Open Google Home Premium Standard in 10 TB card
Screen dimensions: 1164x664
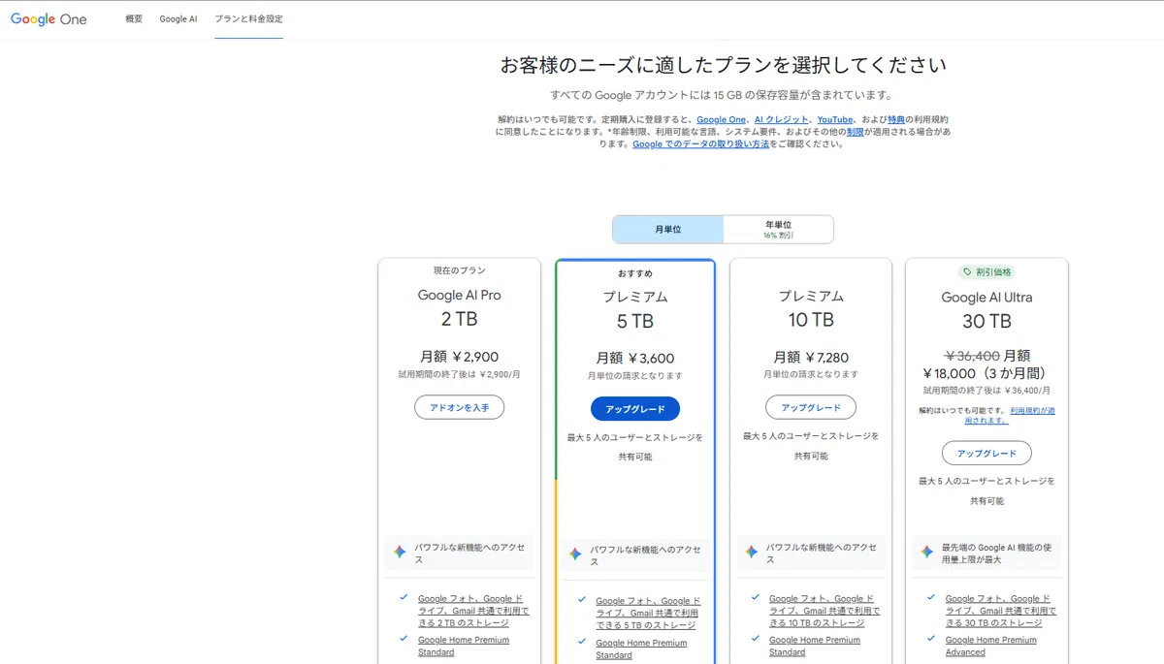[x=815, y=646]
